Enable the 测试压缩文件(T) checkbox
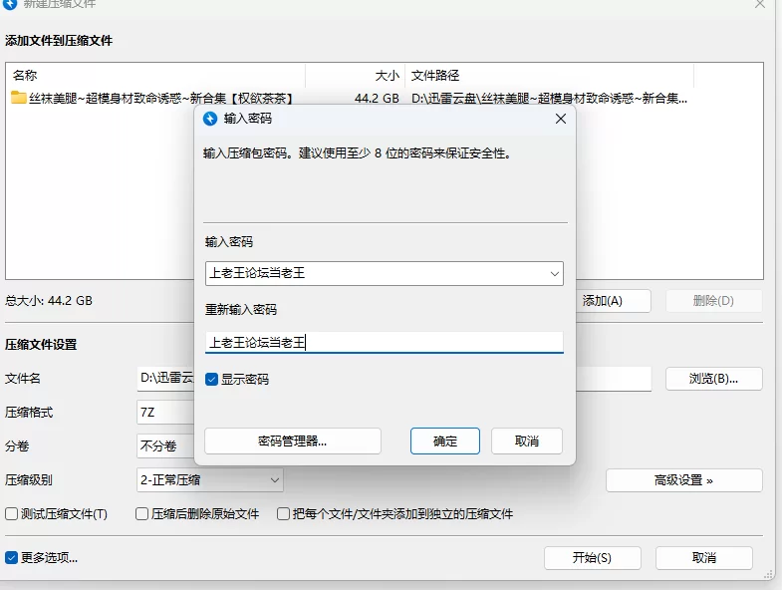Screen dimensions: 782x590 [x=12, y=514]
